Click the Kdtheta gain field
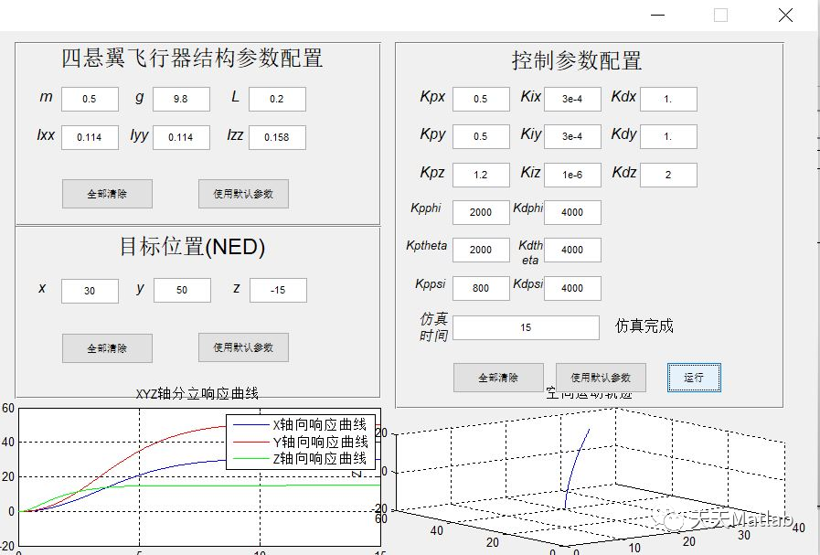820x555 pixels. 572,250
